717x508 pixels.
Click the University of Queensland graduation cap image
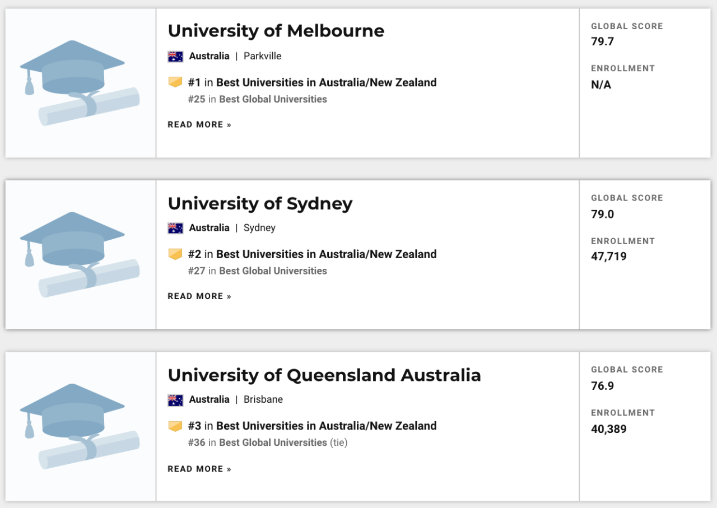click(80, 427)
